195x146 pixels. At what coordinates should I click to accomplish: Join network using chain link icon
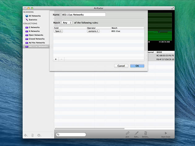(x=128, y=133)
